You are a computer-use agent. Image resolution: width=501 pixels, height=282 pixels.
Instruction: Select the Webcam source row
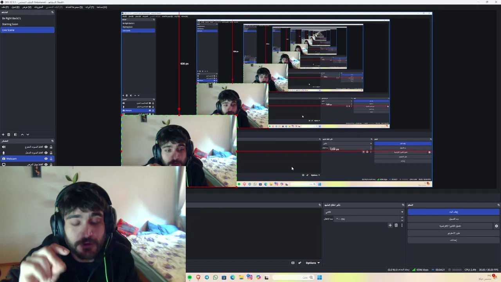27,159
